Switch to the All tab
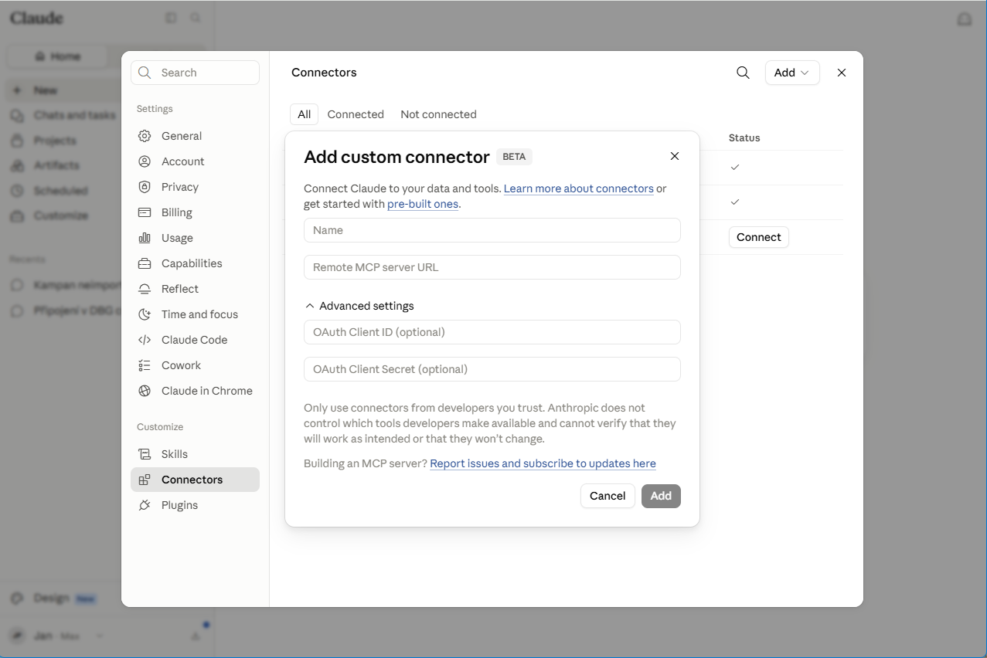This screenshot has width=987, height=658. coord(305,114)
